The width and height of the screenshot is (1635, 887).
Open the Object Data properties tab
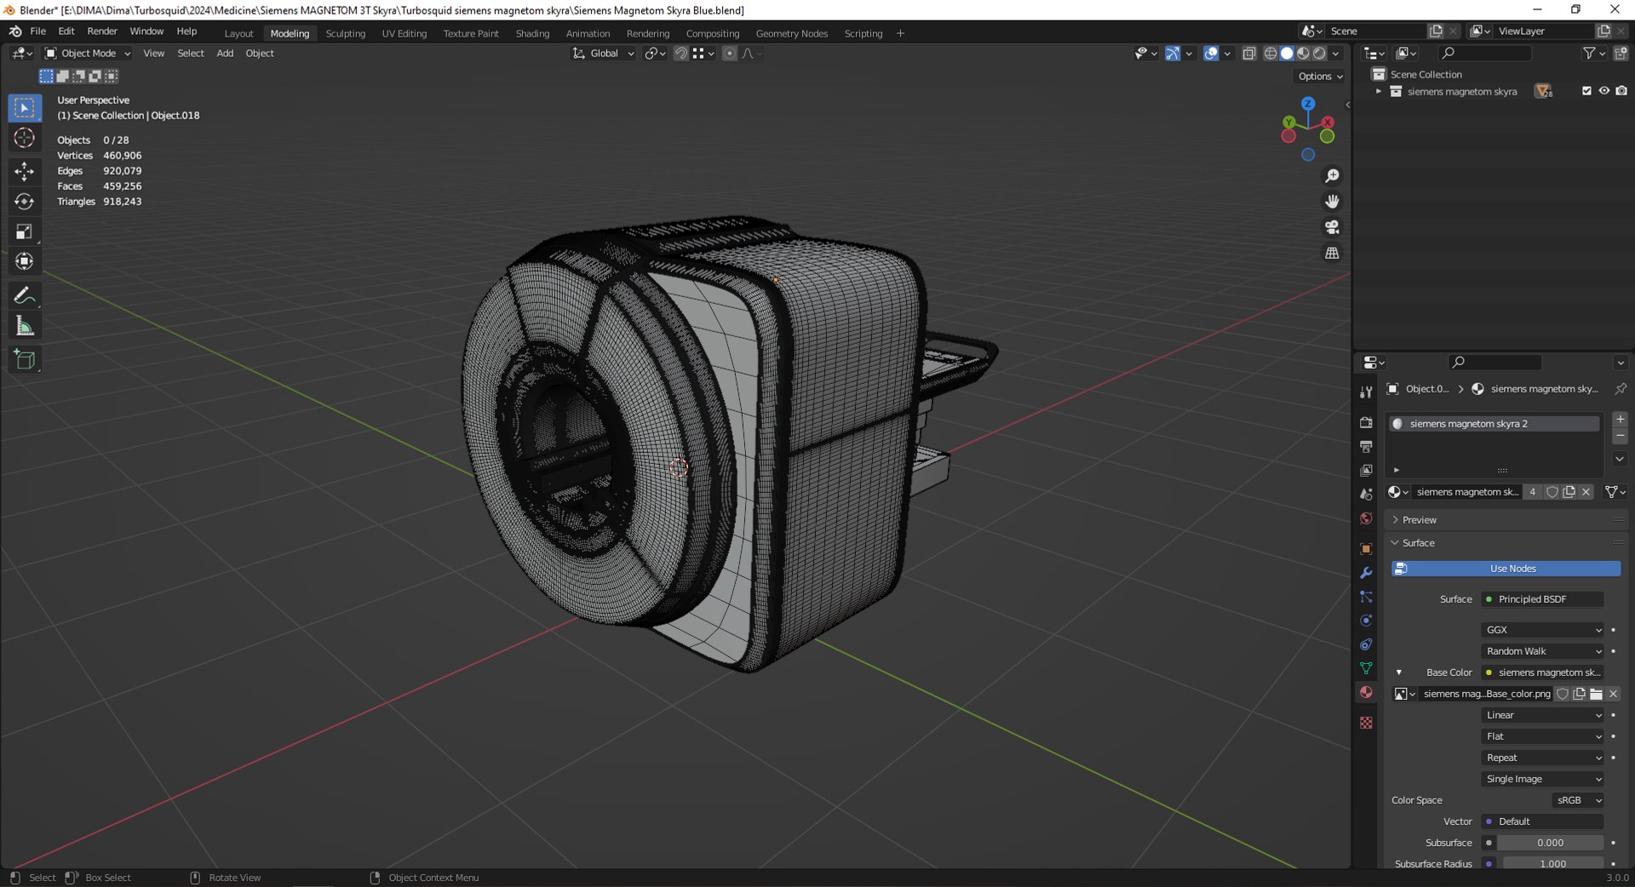point(1366,668)
